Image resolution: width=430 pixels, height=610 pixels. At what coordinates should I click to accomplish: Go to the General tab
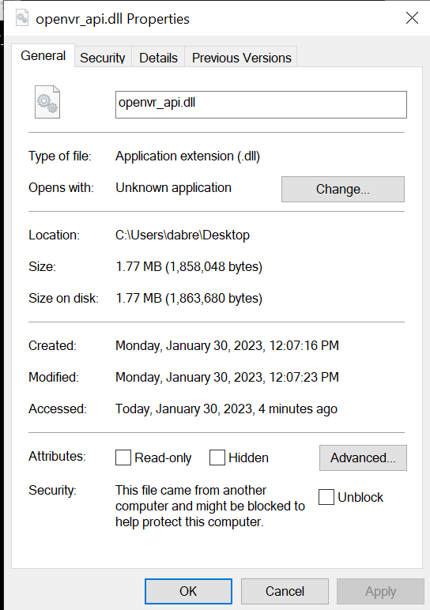[43, 55]
